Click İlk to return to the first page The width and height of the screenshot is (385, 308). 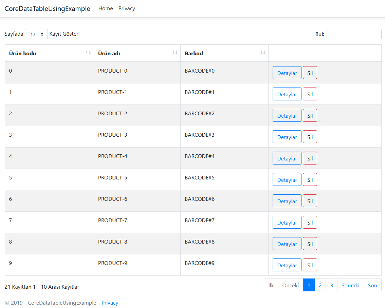tap(271, 285)
